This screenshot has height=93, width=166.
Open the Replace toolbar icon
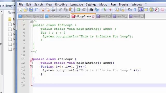(x=97, y=10)
